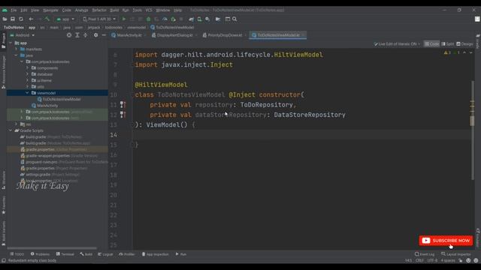Image resolution: width=481 pixels, height=270 pixels.
Task: Open the Device Manager toolbar icon
Action: pyautogui.click(x=199, y=19)
